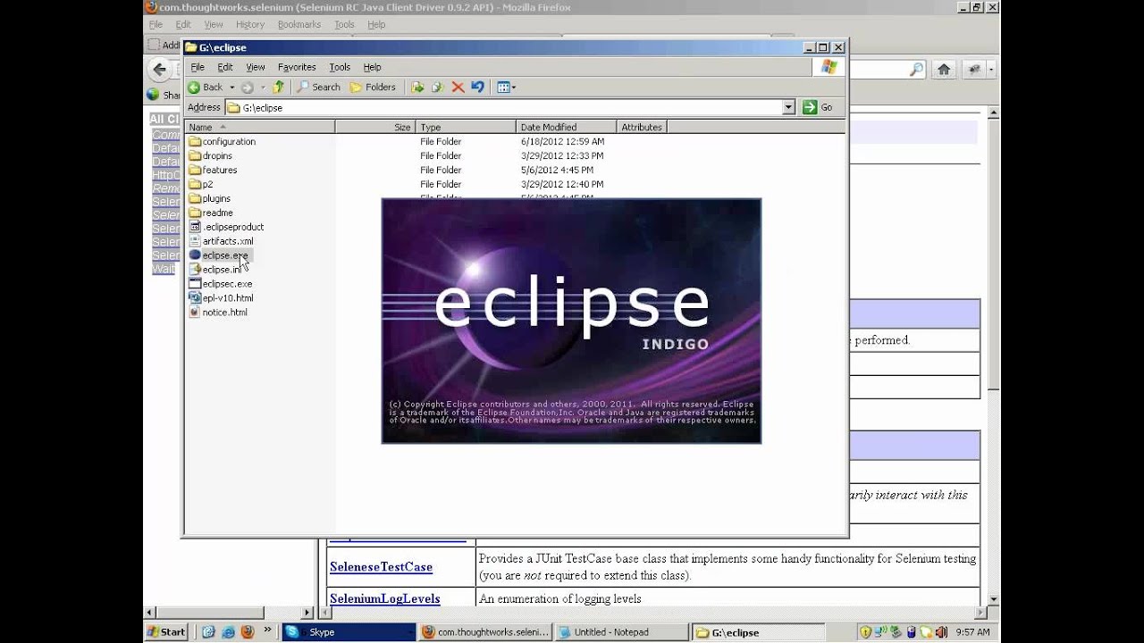Click the Explorer Forward arrow icon
1144x643 pixels.
(x=247, y=87)
